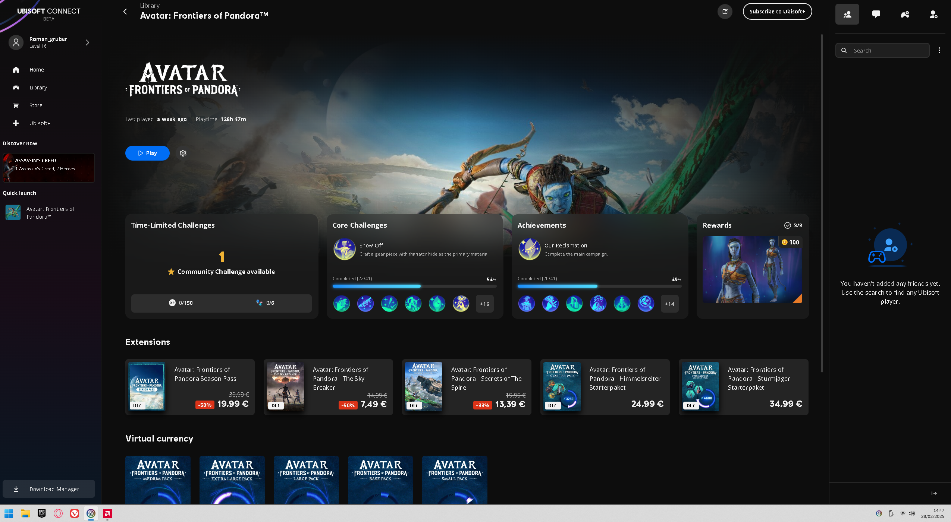Viewport: 951px width, 522px height.
Task: Quick launch Avatar: Frontiers of Pandora
Action: [x=49, y=213]
